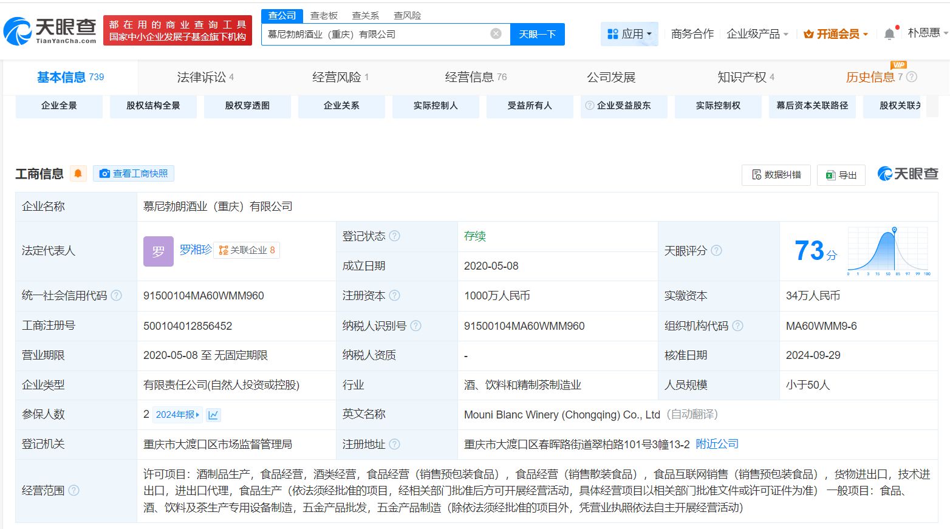Click the red 都在用的商业查询工具 banner

pyautogui.click(x=177, y=30)
